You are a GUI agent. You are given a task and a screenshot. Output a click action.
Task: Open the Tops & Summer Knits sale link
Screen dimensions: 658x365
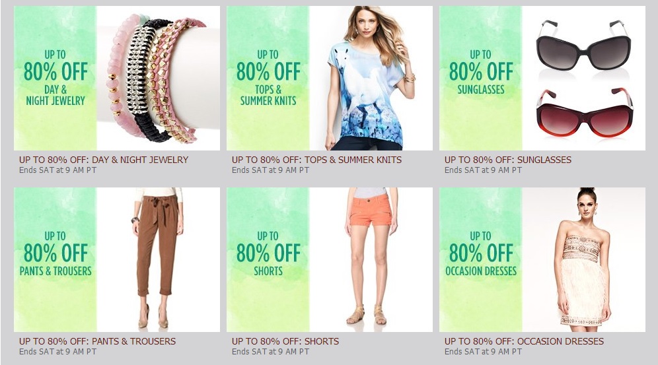click(x=316, y=160)
